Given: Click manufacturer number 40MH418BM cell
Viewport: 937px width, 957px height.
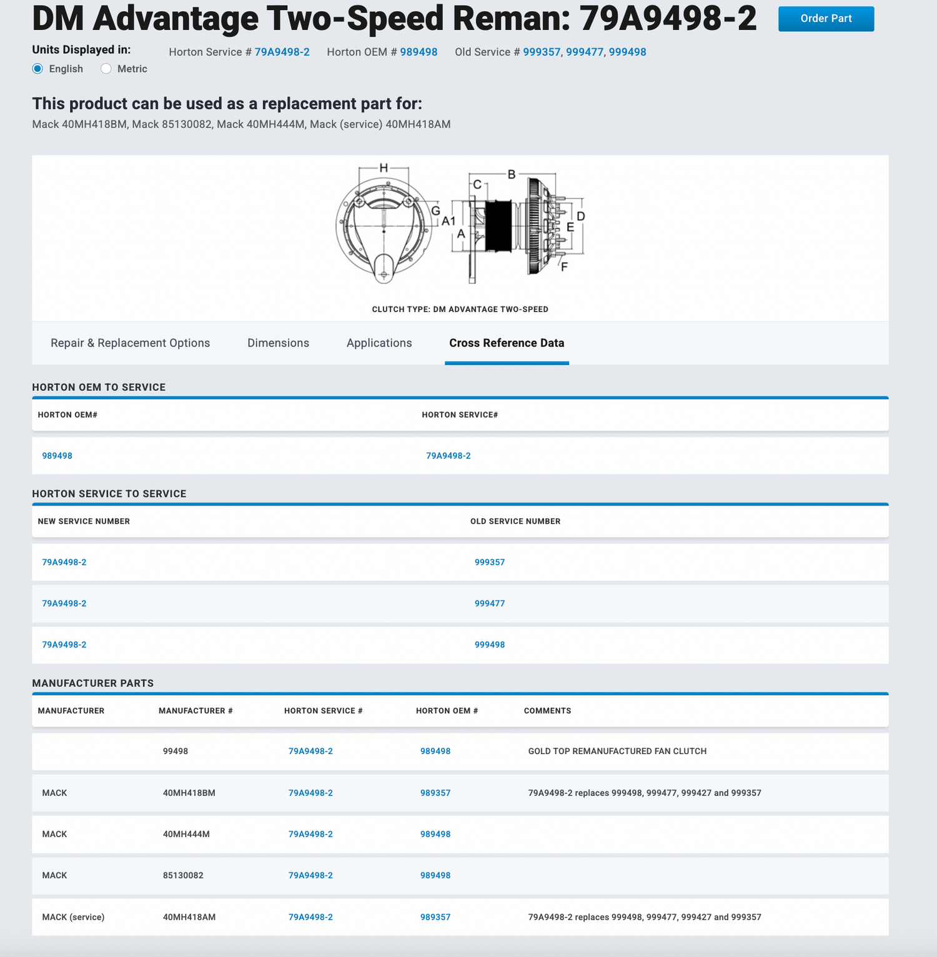Looking at the screenshot, I should pos(189,793).
